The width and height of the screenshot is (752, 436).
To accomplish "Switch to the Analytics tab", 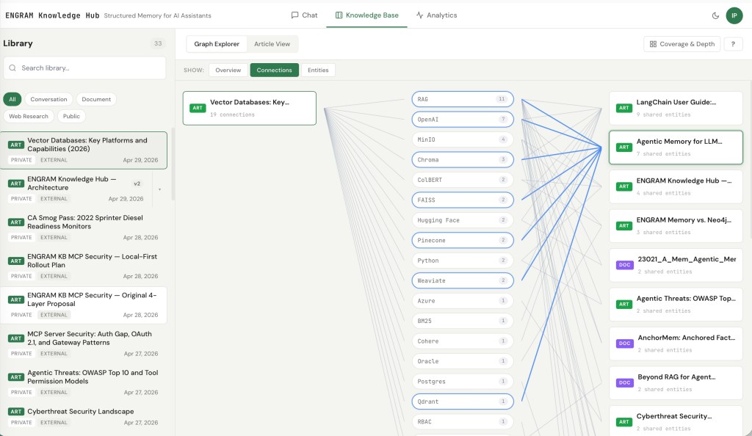I will [436, 15].
